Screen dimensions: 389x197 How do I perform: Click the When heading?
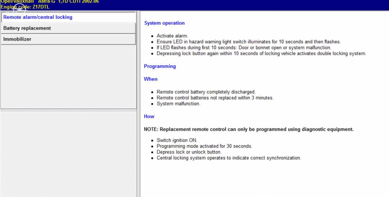(151, 79)
